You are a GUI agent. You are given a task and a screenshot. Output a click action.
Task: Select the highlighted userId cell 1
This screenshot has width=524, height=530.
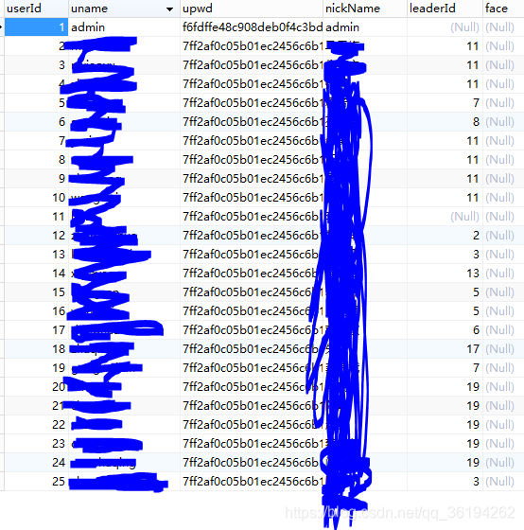click(36, 27)
